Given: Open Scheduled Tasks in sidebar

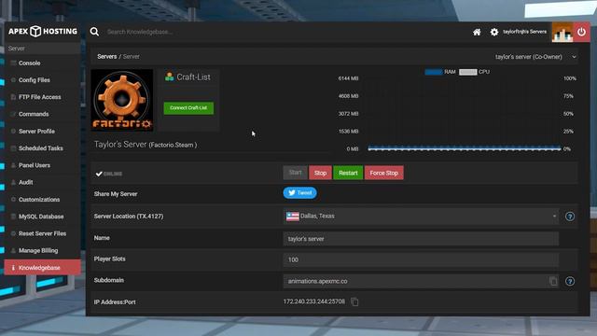Looking at the screenshot, I should (42, 148).
